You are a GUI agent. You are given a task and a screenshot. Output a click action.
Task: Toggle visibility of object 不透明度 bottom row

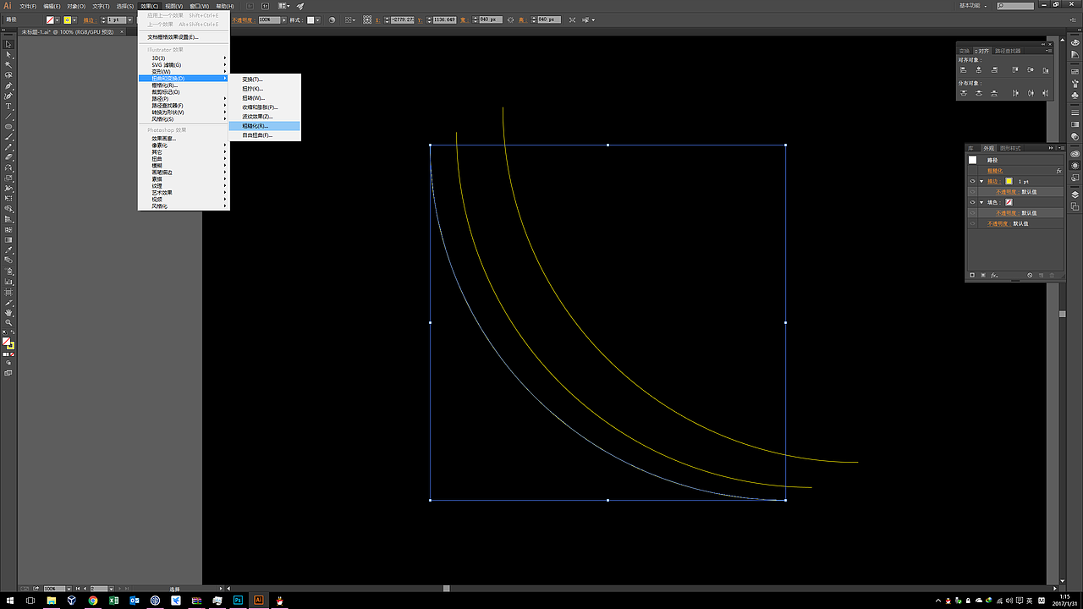[x=971, y=223]
